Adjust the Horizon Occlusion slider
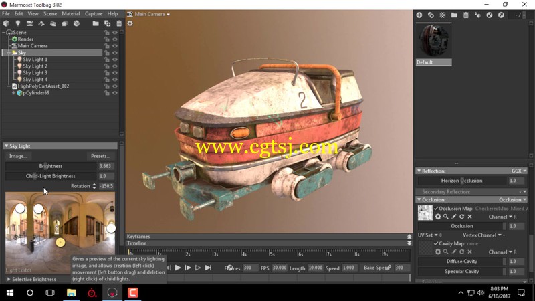 462,181
